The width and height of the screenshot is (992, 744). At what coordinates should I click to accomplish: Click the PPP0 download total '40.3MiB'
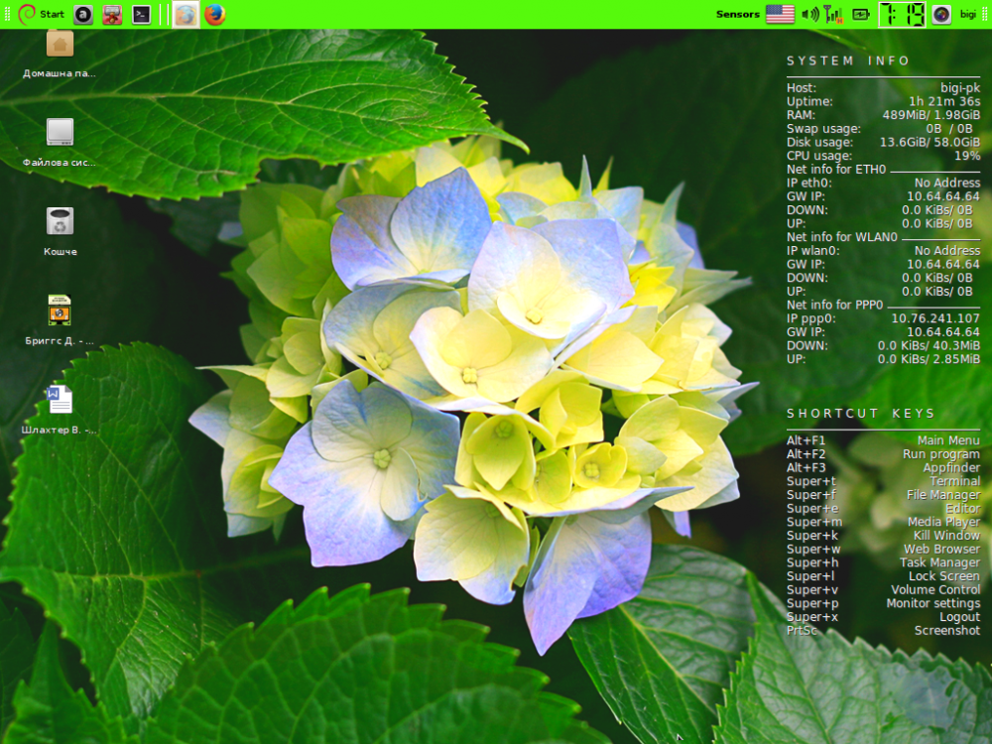955,345
